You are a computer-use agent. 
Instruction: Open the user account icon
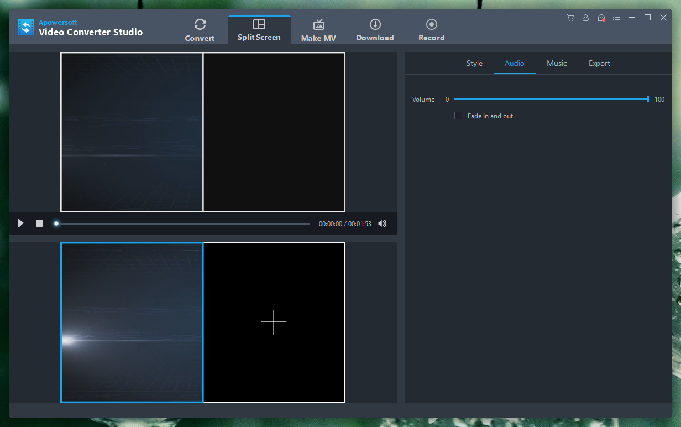click(585, 18)
